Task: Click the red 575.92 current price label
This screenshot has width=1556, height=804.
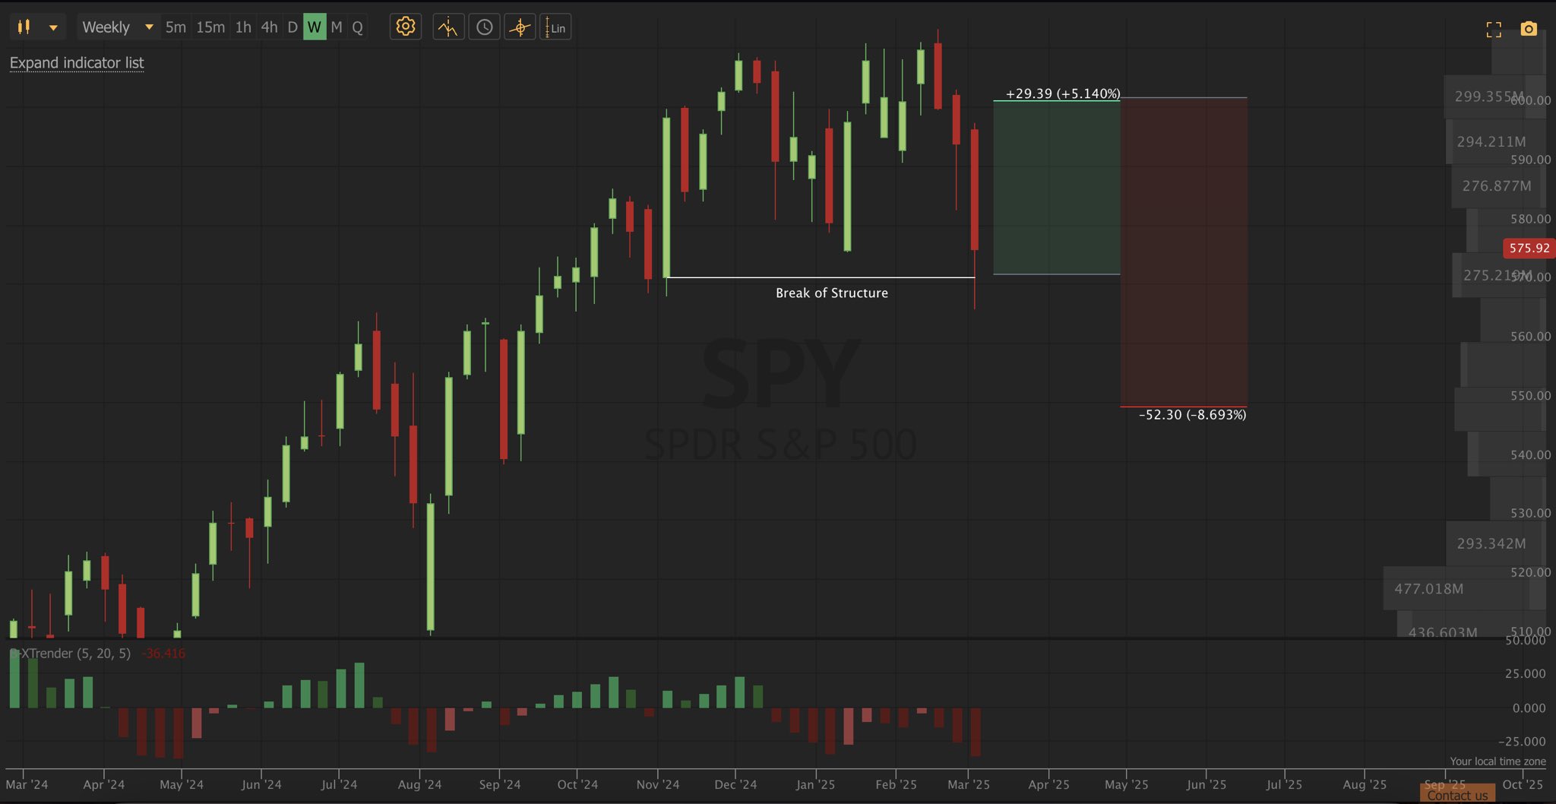Action: (1529, 248)
